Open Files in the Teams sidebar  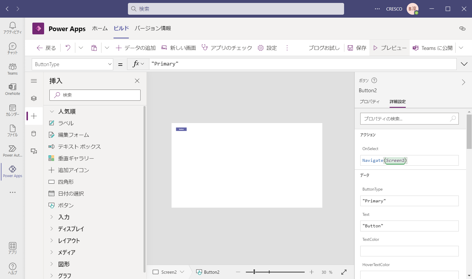12,131
